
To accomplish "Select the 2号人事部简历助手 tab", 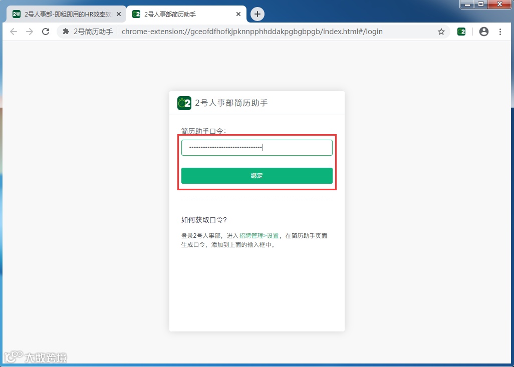I will pyautogui.click(x=186, y=15).
